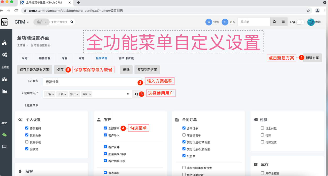
Task: Open the desktop monitor icon in sidebar
Action: (x=4, y=147)
